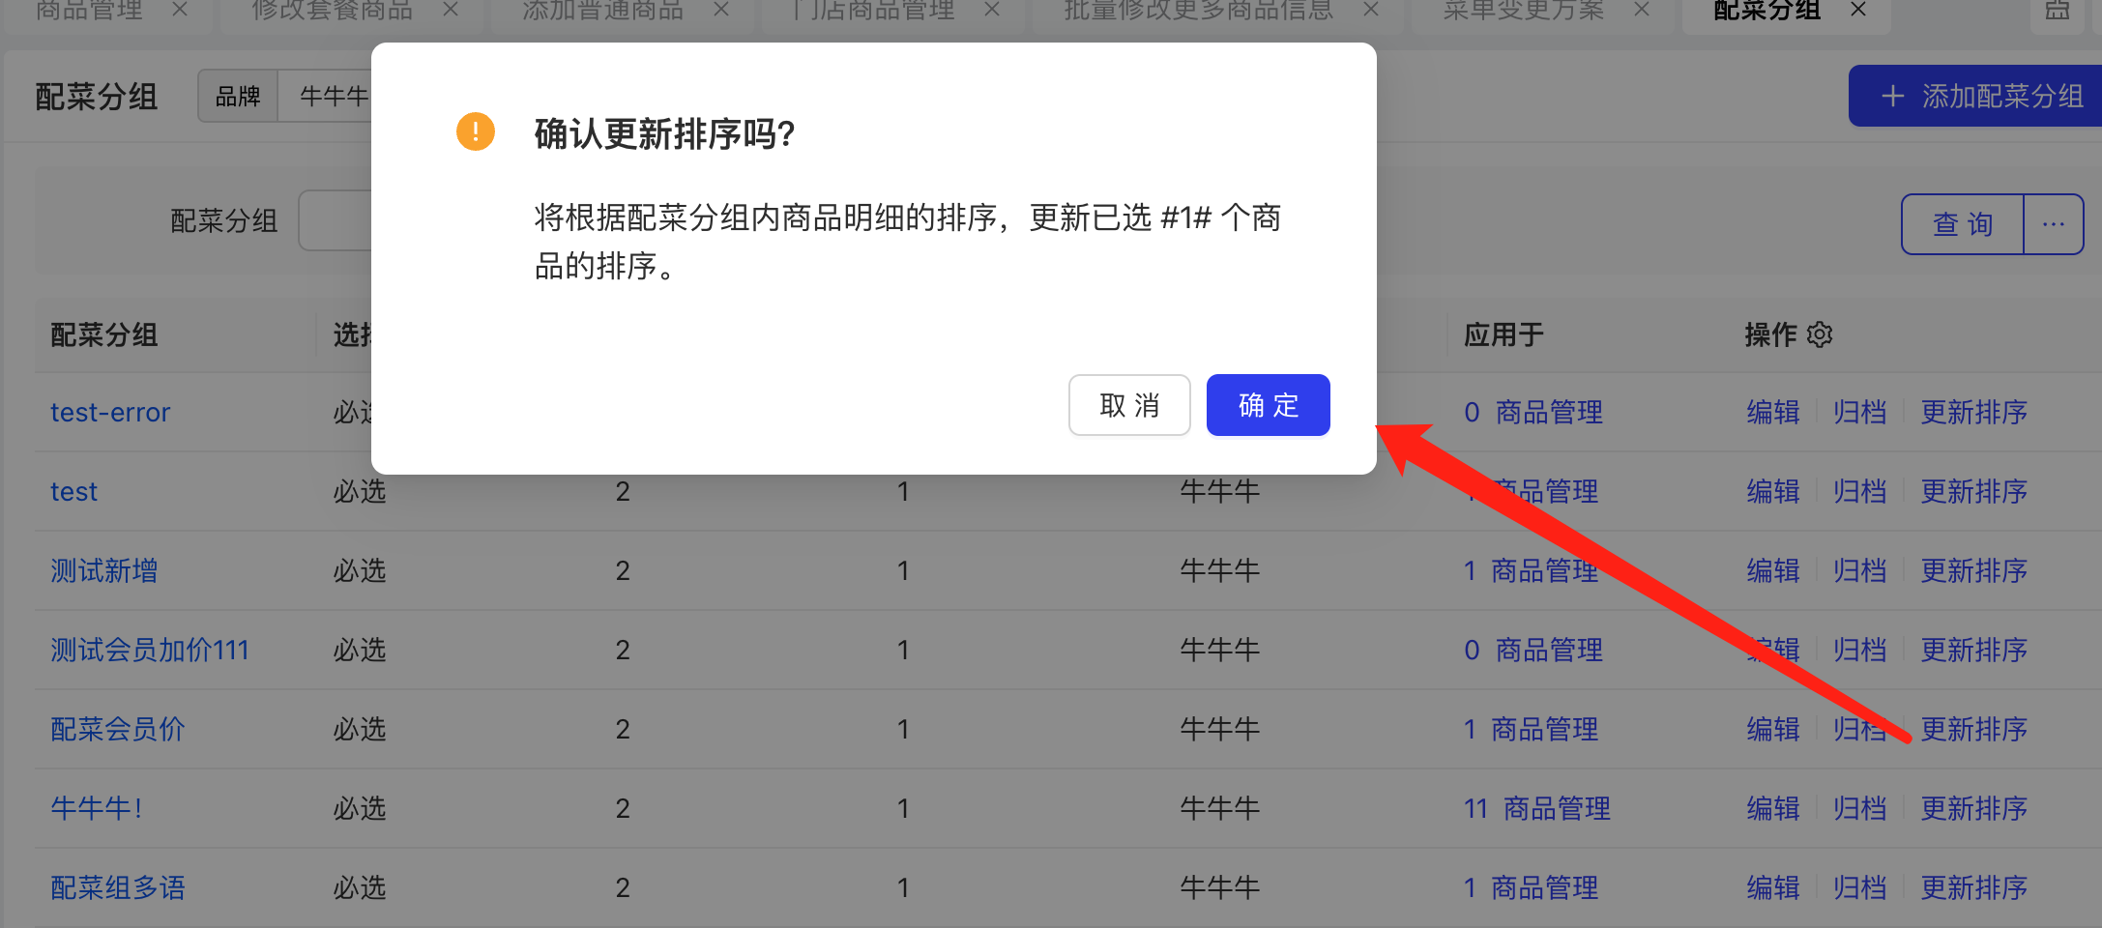The width and height of the screenshot is (2102, 928).
Task: Open the 配菜会员价 group link
Action: pyautogui.click(x=118, y=729)
